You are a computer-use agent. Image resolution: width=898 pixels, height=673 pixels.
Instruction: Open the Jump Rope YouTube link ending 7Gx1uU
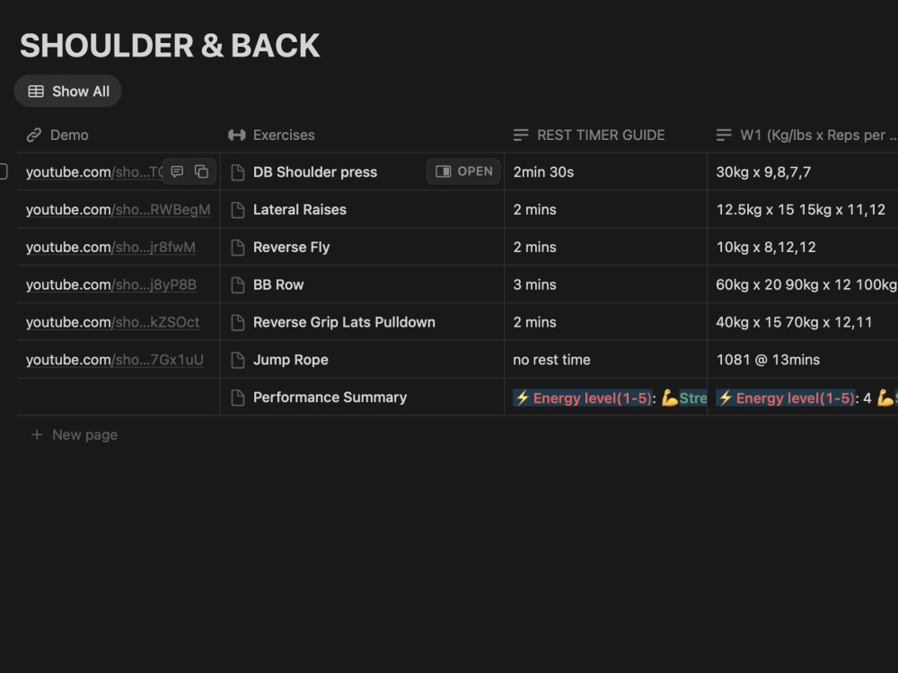point(115,360)
